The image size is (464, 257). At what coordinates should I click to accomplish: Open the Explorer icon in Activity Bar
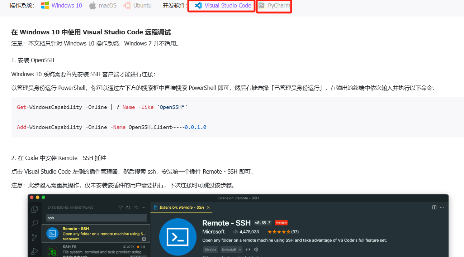pyautogui.click(x=35, y=209)
